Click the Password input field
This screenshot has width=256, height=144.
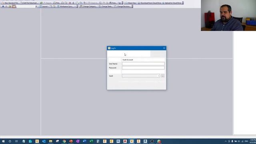(143, 68)
